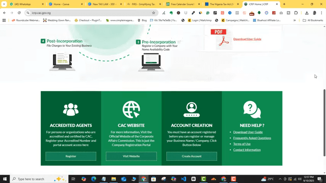Click the red Download User Guide link
326x183 pixels.
click(247, 39)
